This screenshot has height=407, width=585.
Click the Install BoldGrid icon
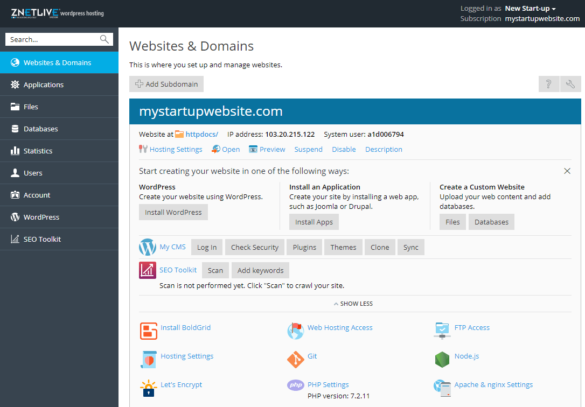[x=148, y=331]
